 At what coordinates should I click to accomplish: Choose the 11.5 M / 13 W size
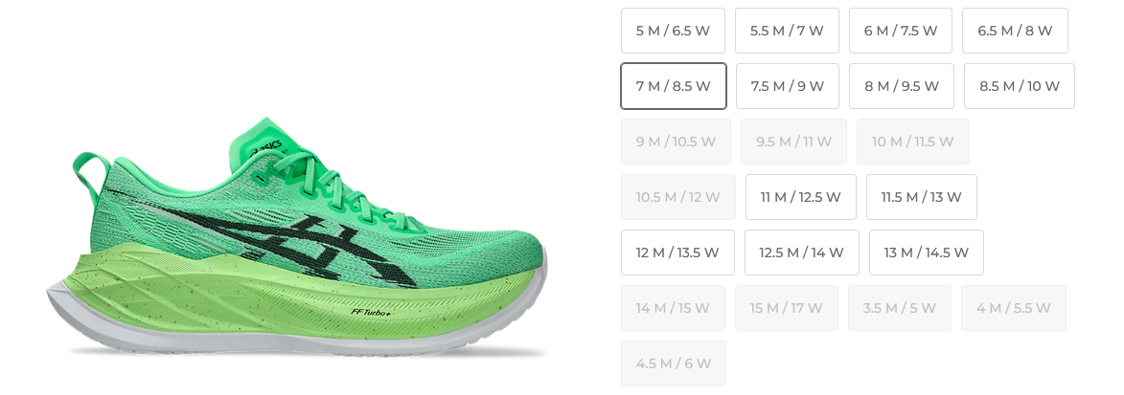[921, 197]
